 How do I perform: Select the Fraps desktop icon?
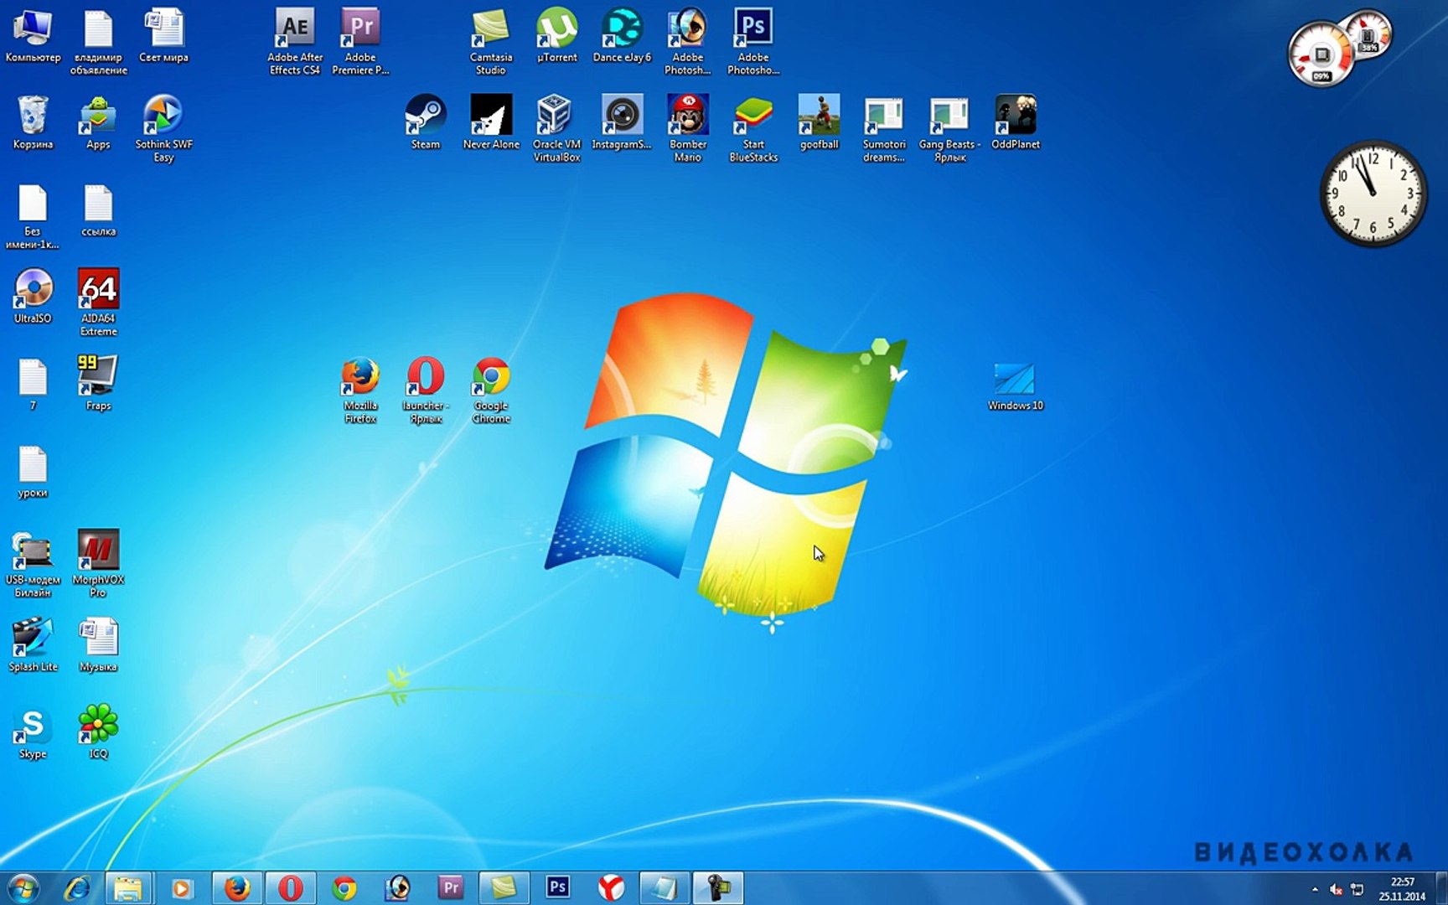coord(98,383)
